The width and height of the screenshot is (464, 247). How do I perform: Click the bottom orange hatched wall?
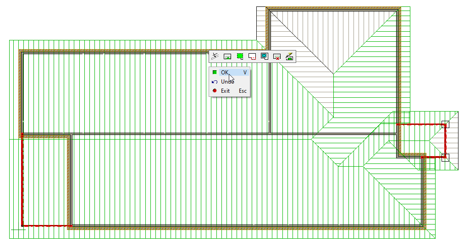coord(248,227)
